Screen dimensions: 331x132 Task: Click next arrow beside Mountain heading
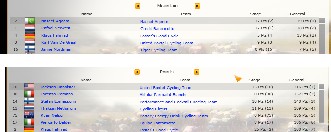point(197,6)
